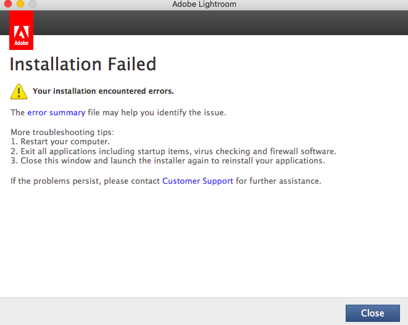Close the window with the red button
The height and width of the screenshot is (325, 408).
point(8,4)
